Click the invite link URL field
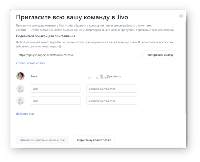This screenshot has width=200, height=162. tap(79, 55)
